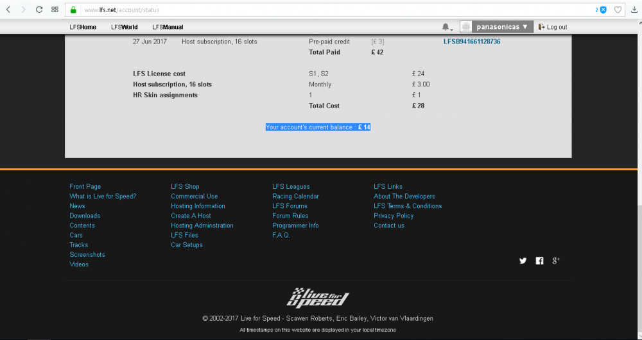Image resolution: width=642 pixels, height=340 pixels.
Task: Click the 'Total Cost' label
Action: click(x=324, y=106)
